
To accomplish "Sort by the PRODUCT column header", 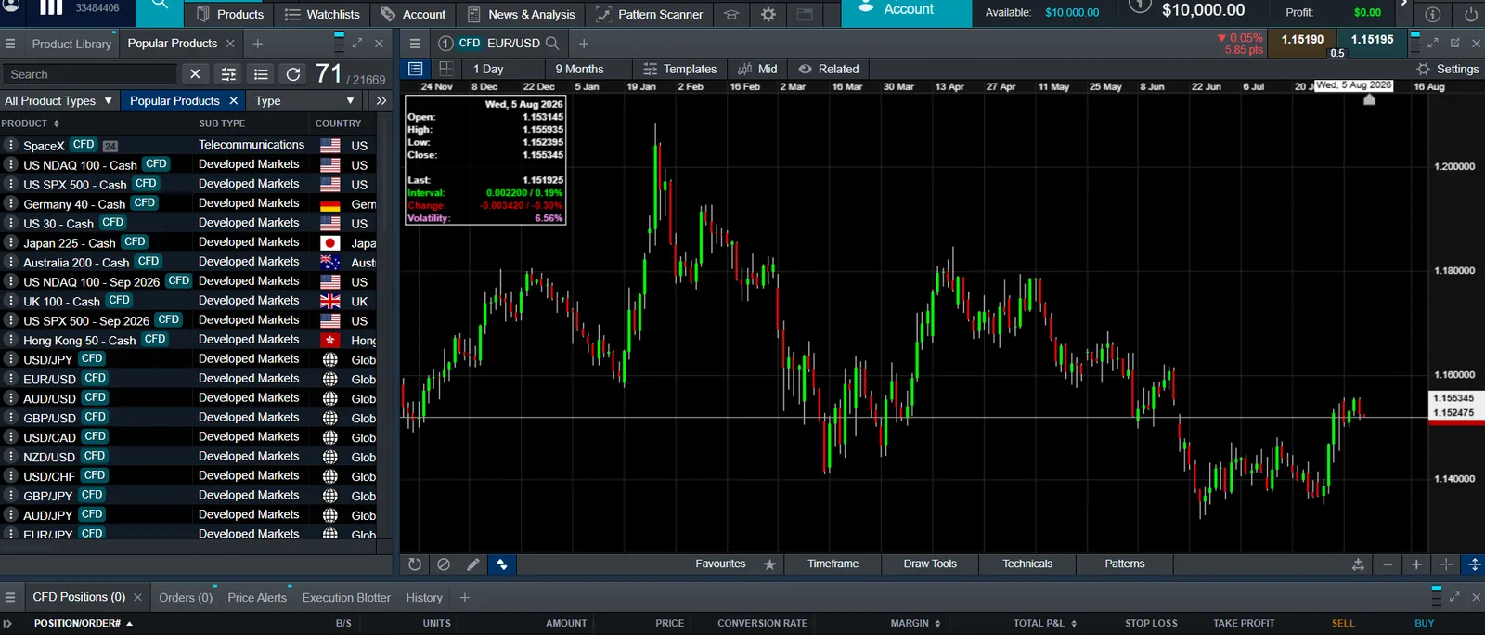I will click(x=30, y=123).
